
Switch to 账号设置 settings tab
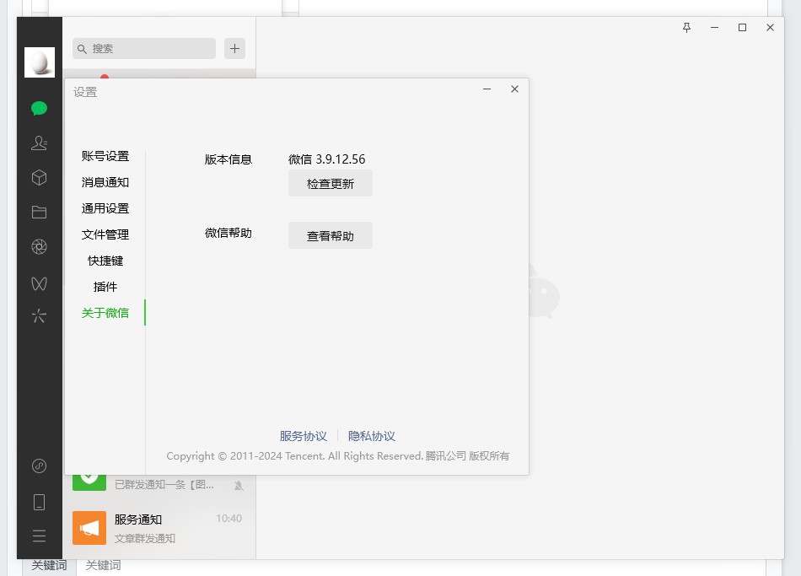(105, 156)
